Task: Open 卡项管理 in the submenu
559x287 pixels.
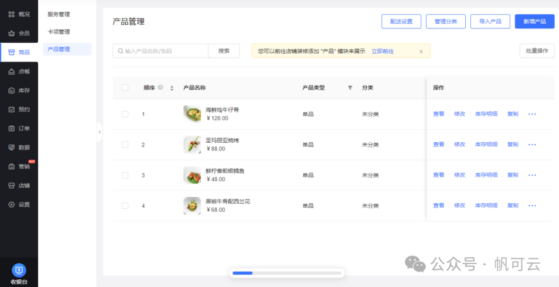Action: pyautogui.click(x=59, y=32)
